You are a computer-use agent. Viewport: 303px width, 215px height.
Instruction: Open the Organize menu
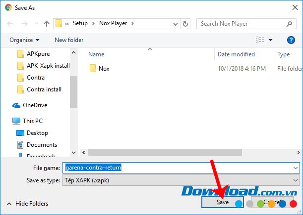[x=24, y=40]
